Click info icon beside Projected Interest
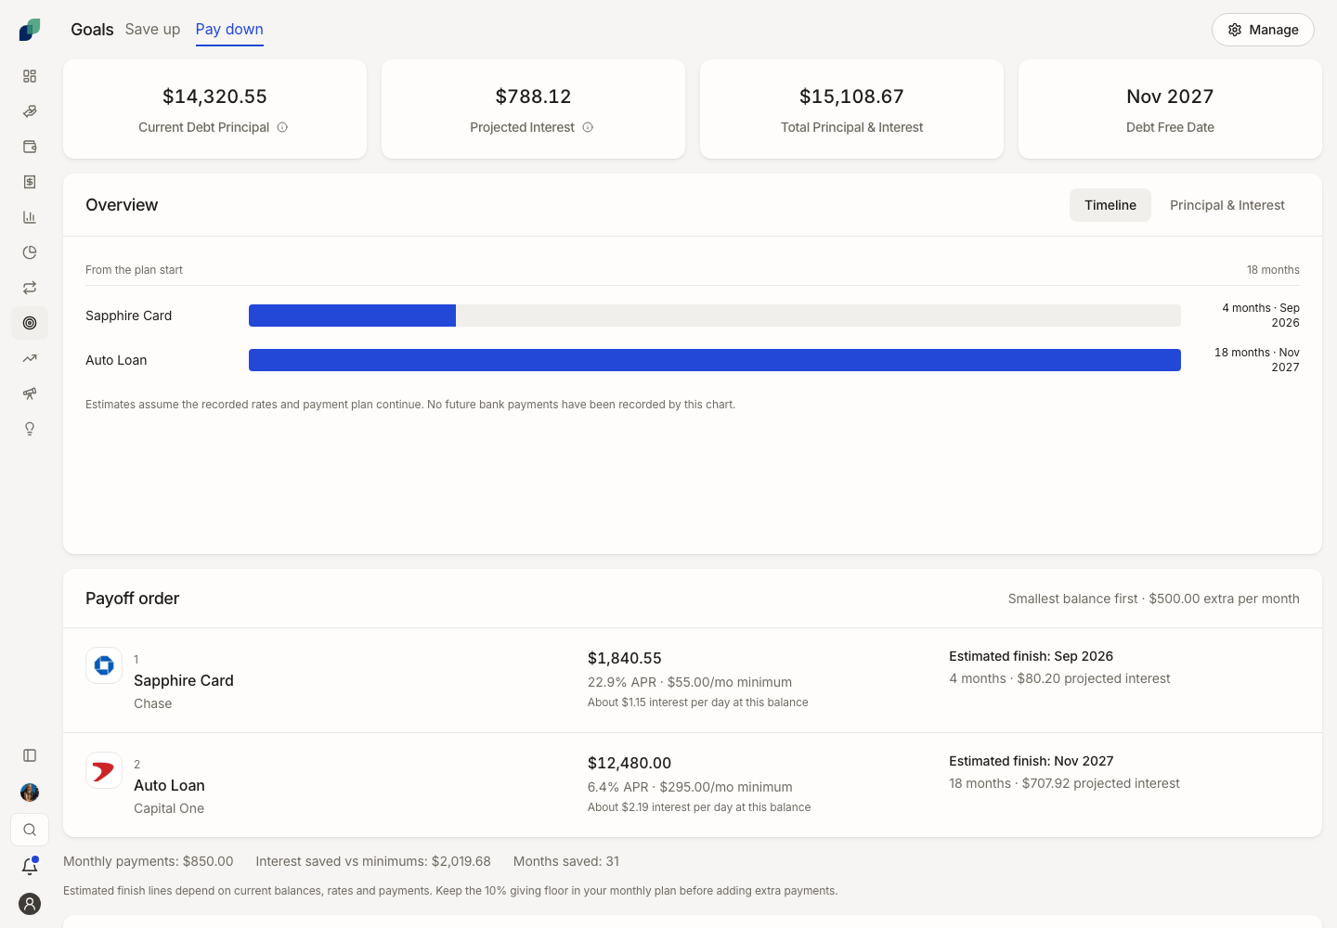Image resolution: width=1337 pixels, height=928 pixels. tap(588, 127)
